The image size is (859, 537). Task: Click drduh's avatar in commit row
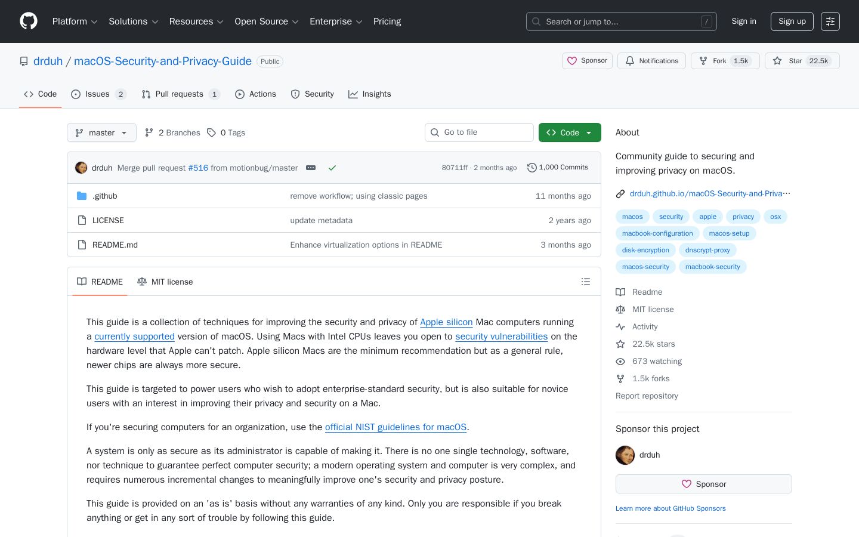[81, 168]
